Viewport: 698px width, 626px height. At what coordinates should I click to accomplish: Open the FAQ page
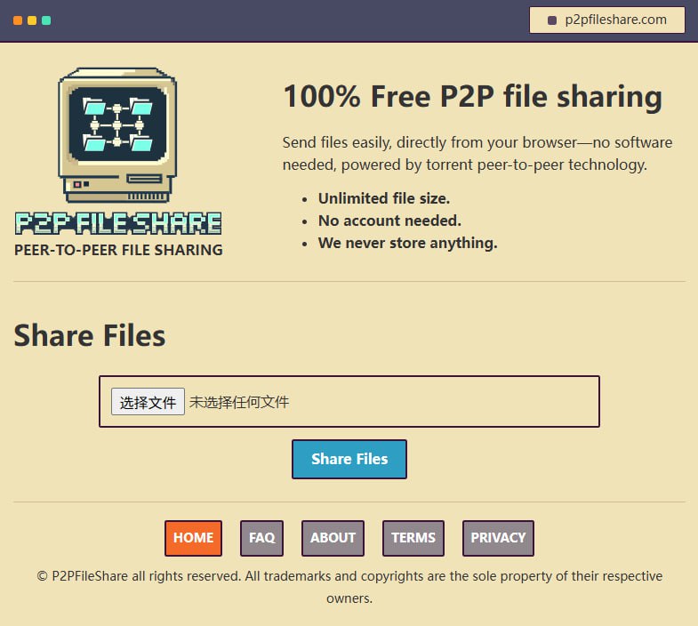click(x=261, y=538)
